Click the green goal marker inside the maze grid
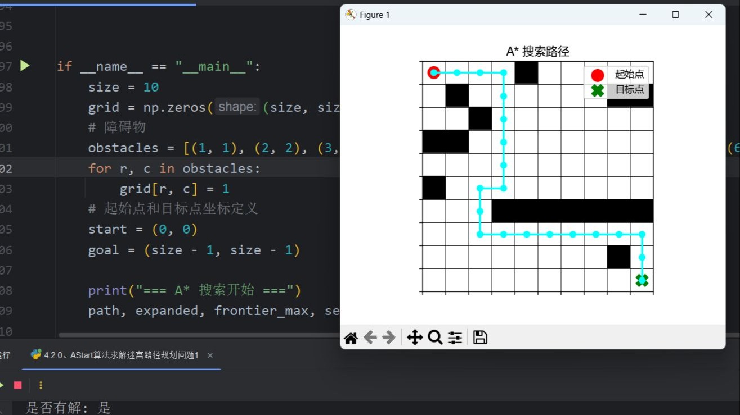Viewport: 740px width, 415px height. click(x=642, y=280)
